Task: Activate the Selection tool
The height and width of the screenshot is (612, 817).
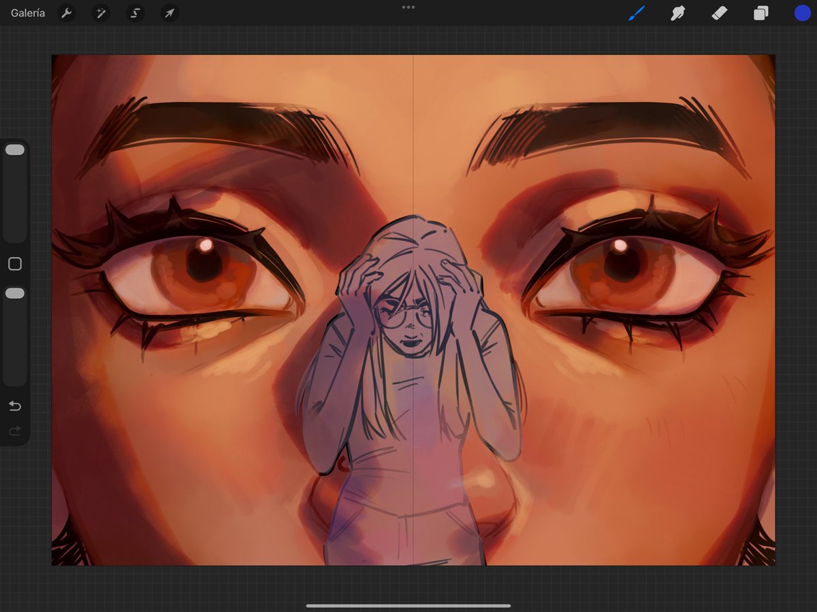Action: click(x=135, y=13)
